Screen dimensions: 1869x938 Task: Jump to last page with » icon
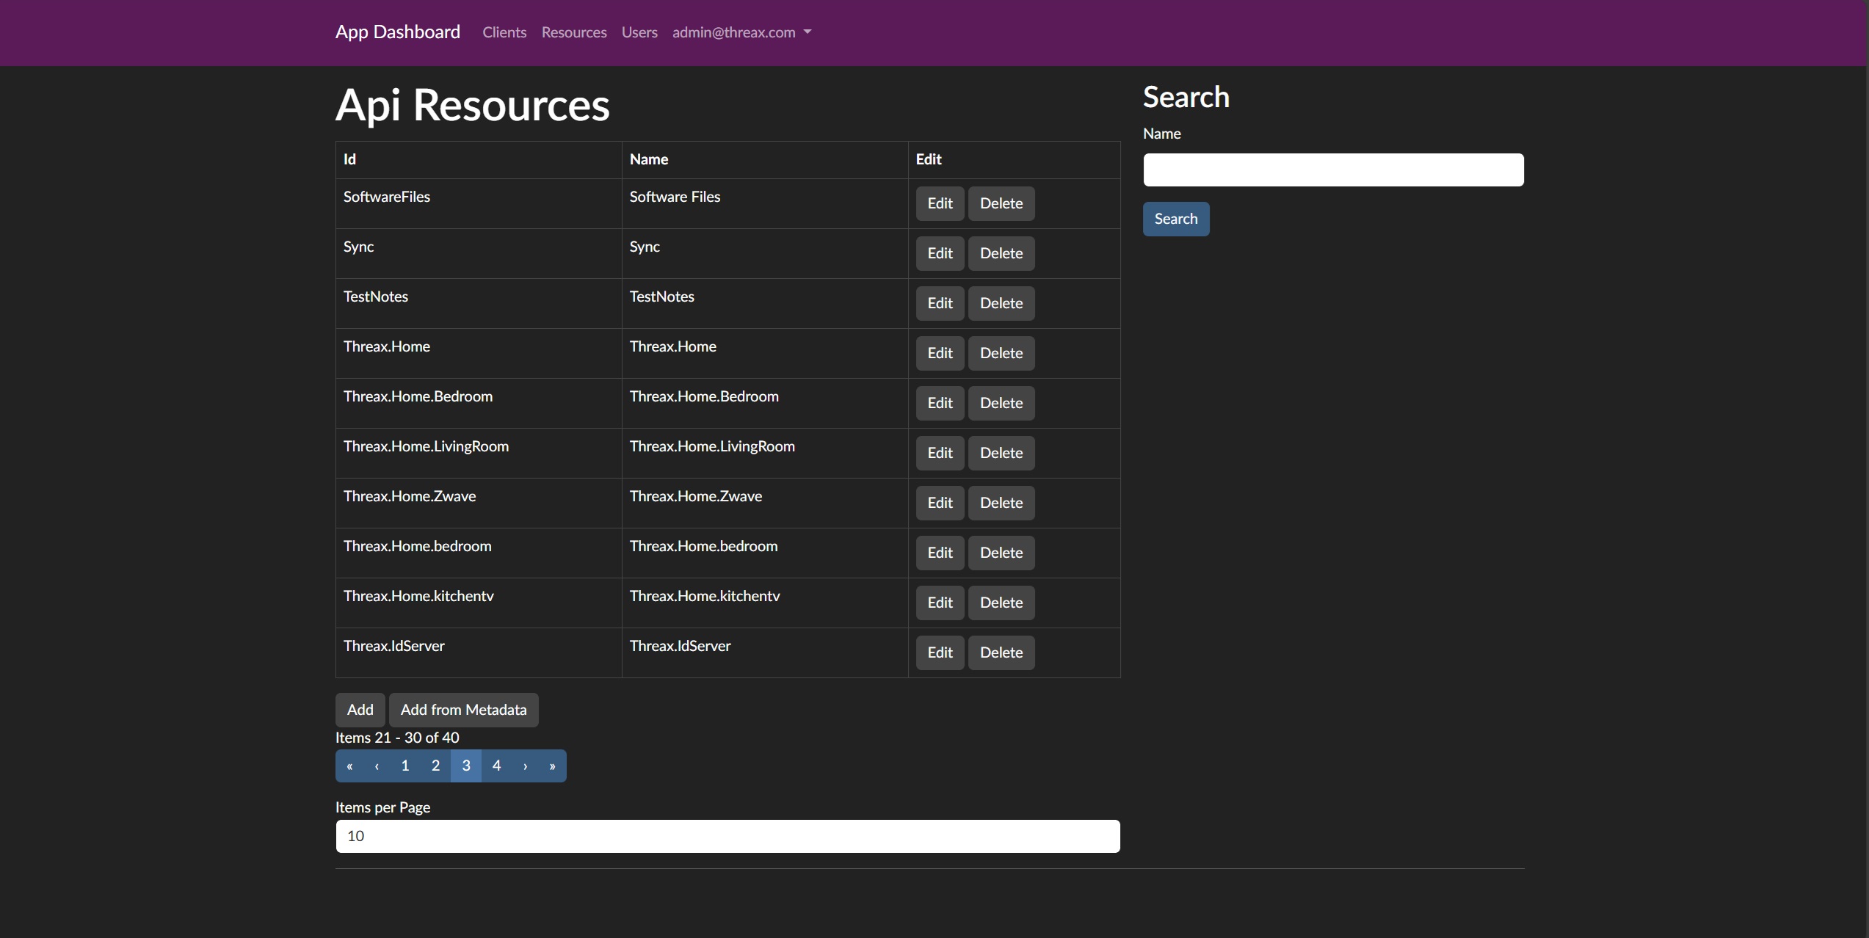(552, 766)
